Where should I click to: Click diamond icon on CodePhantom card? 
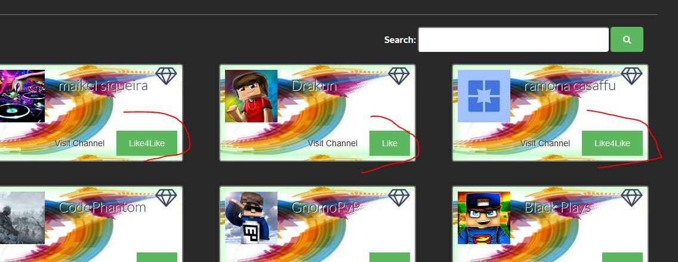(x=166, y=198)
